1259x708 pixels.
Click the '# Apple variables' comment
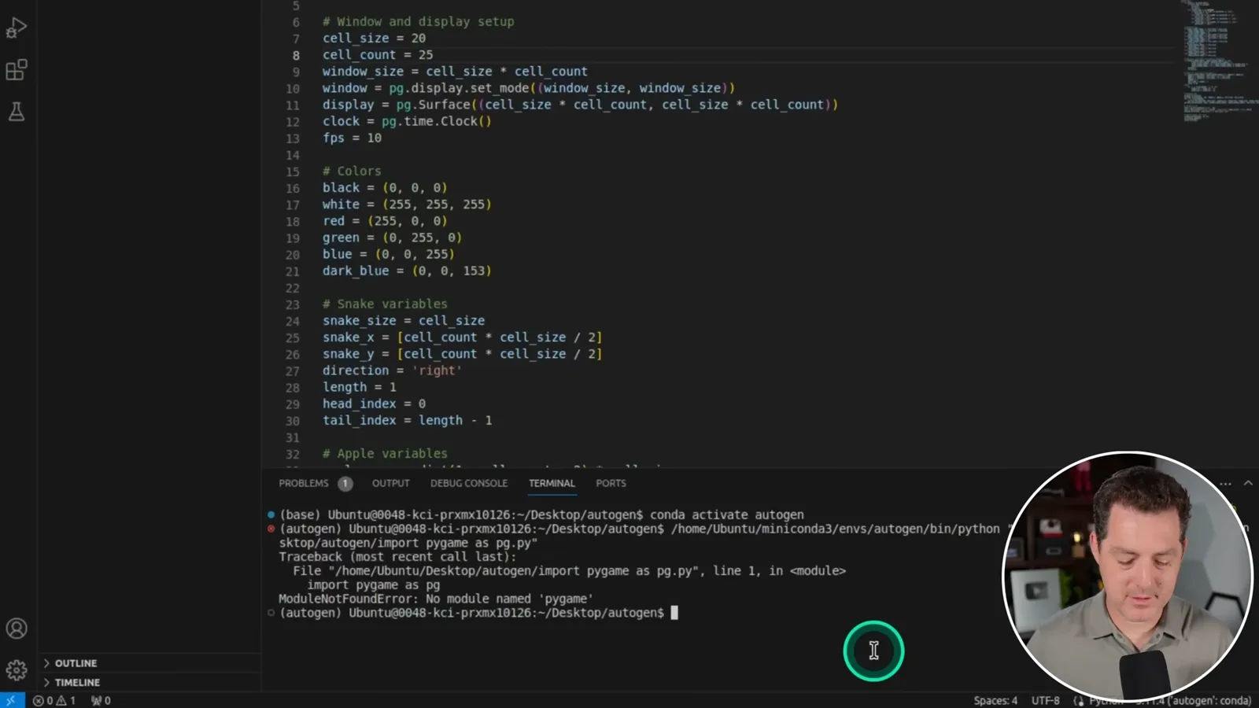(x=385, y=453)
